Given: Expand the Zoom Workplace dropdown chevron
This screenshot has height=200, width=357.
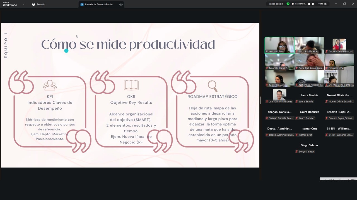Looking at the screenshot, I should pos(23,4).
